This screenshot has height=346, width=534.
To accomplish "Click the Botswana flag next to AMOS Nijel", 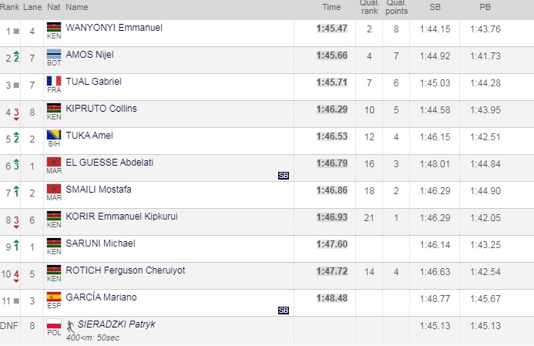I will (x=54, y=54).
